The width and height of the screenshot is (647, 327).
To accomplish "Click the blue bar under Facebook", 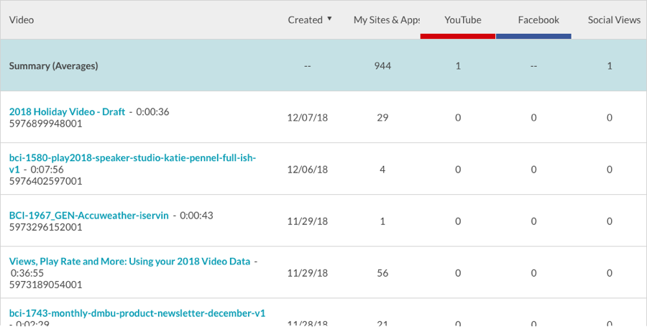I will 533,36.
